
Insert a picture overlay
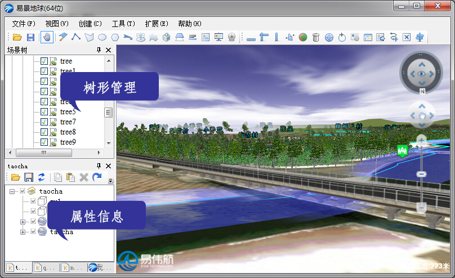(x=206, y=37)
